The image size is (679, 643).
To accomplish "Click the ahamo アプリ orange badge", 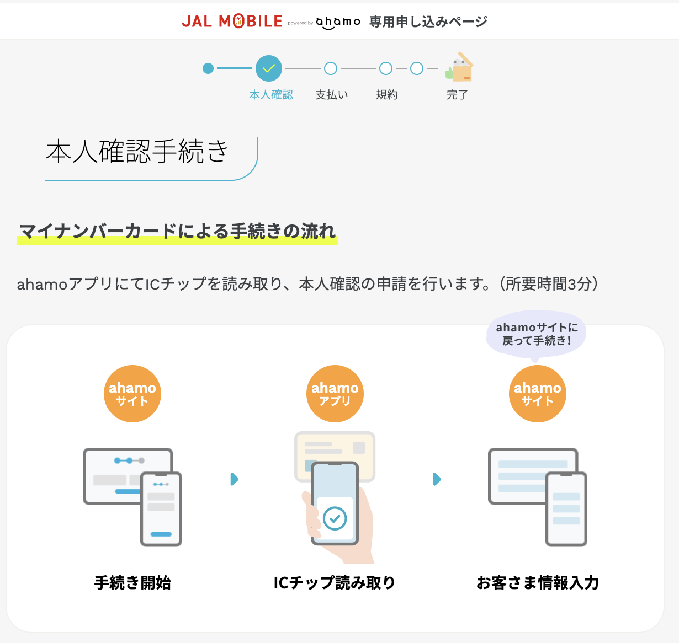I will 335,394.
